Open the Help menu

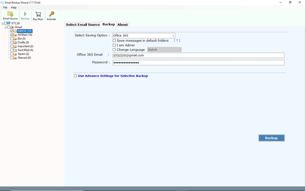point(14,7)
